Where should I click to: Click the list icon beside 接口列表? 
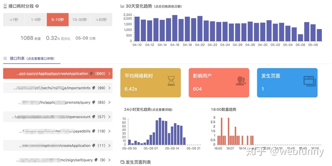click(x=5, y=58)
